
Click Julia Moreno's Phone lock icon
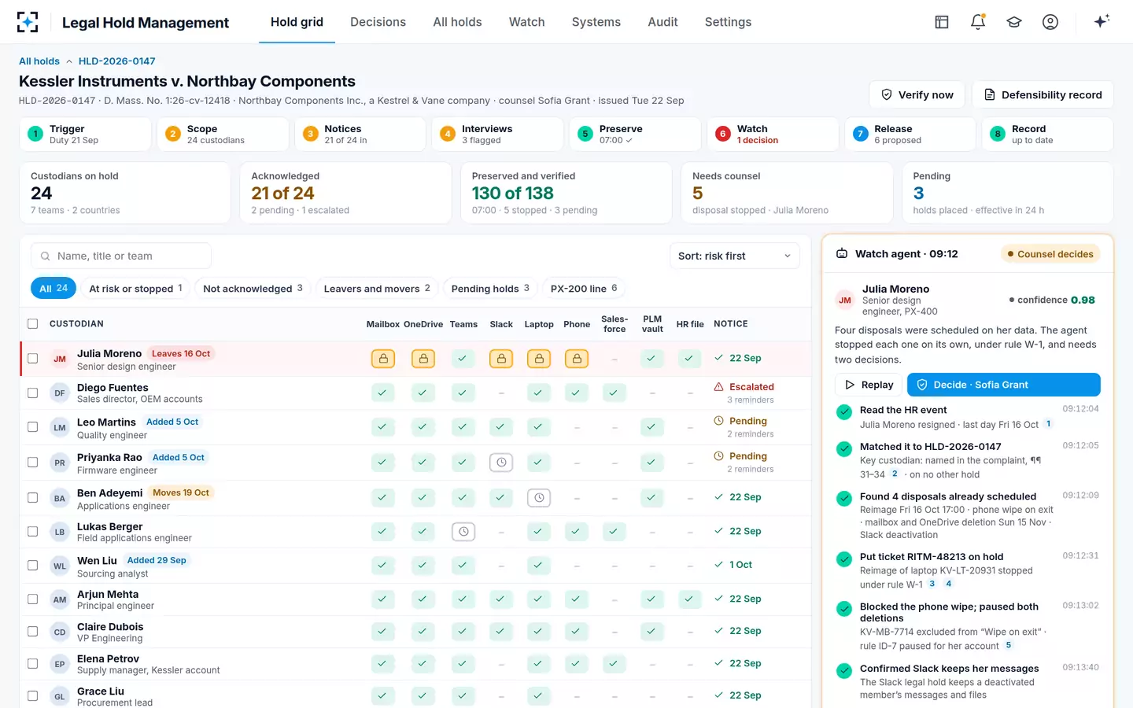tap(577, 359)
